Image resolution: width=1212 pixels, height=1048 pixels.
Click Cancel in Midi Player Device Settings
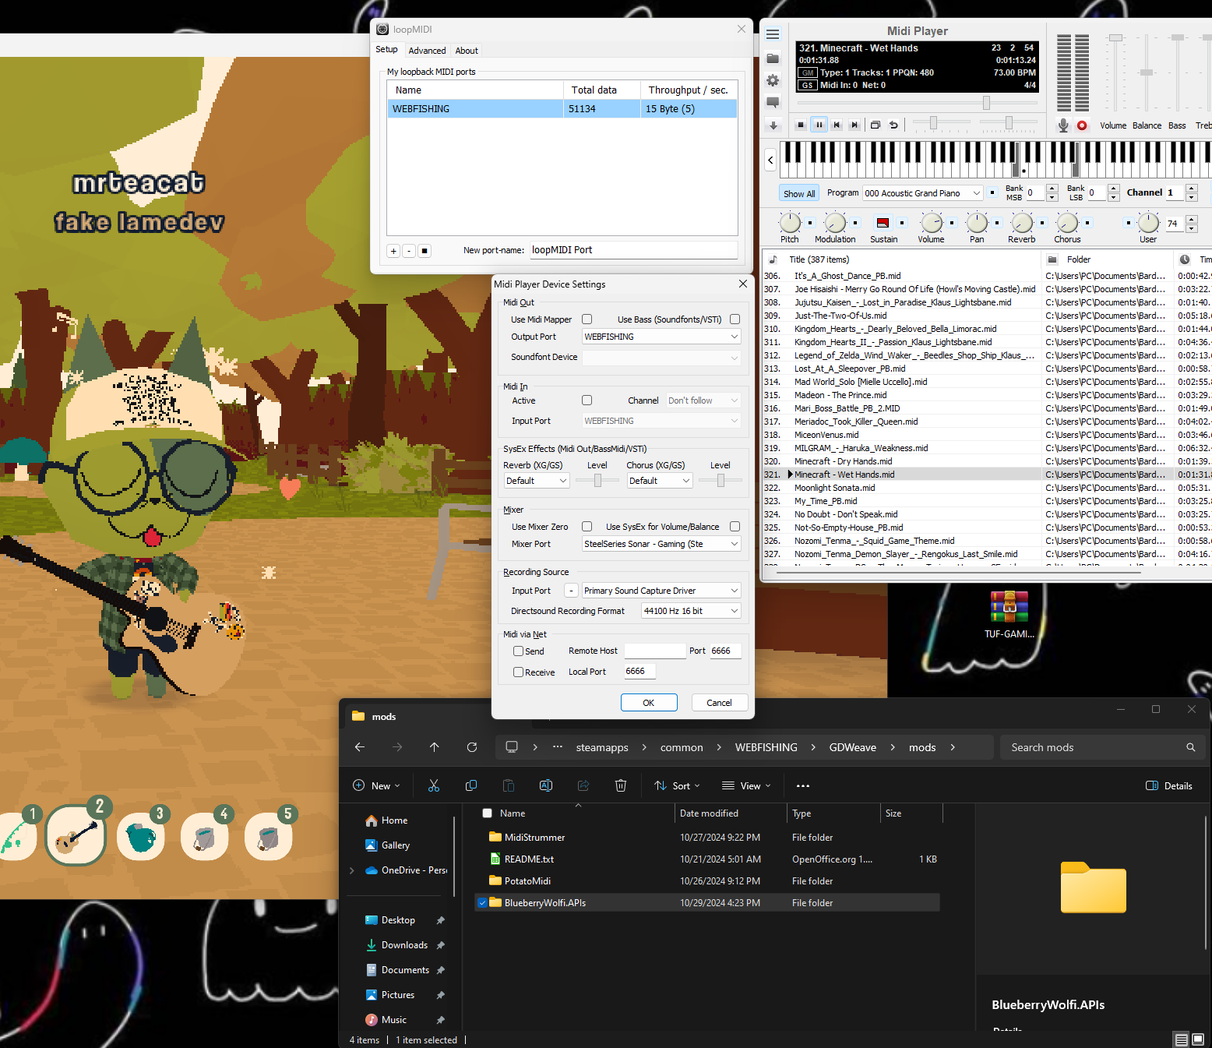[719, 703]
